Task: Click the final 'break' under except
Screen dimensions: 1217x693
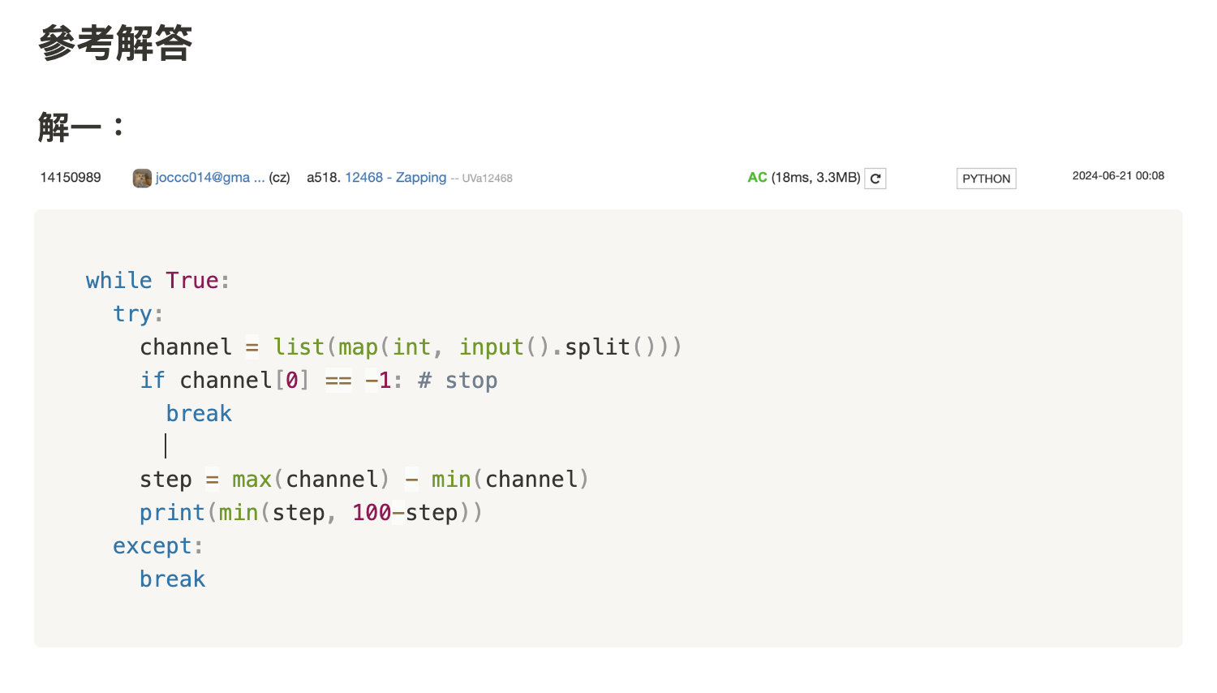Action: coord(172,579)
